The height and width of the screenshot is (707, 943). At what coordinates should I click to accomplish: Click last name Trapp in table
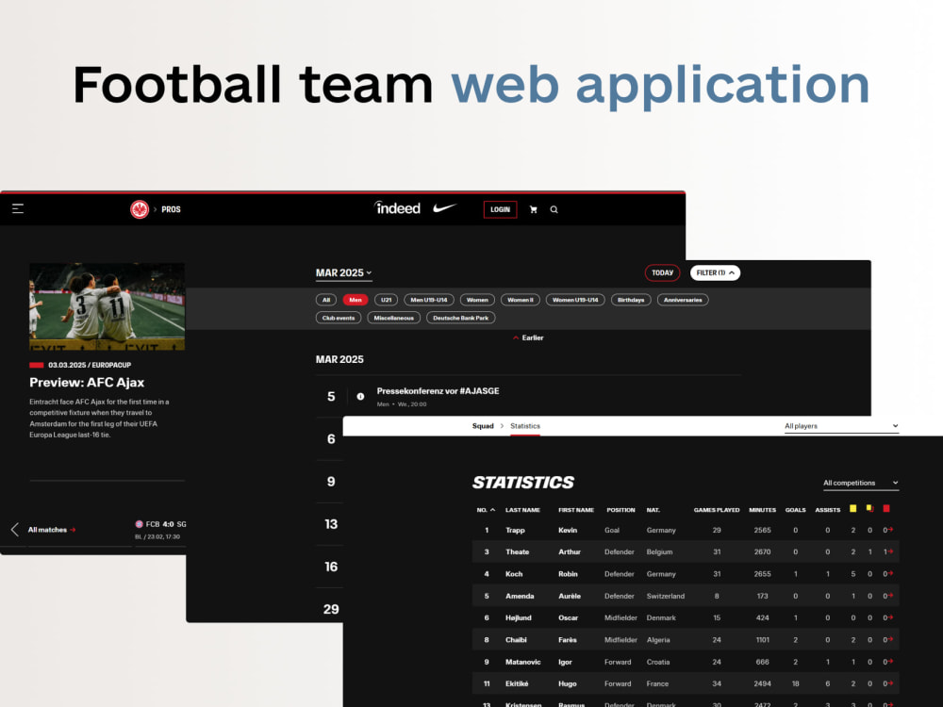pos(515,530)
